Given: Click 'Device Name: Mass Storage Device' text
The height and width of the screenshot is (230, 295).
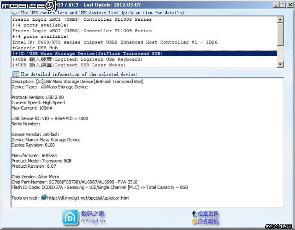Looking at the screenshot, I should [x=46, y=140].
